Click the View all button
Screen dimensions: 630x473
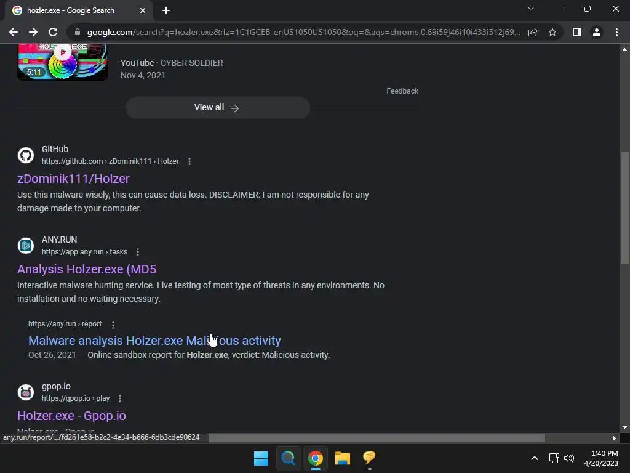point(217,107)
